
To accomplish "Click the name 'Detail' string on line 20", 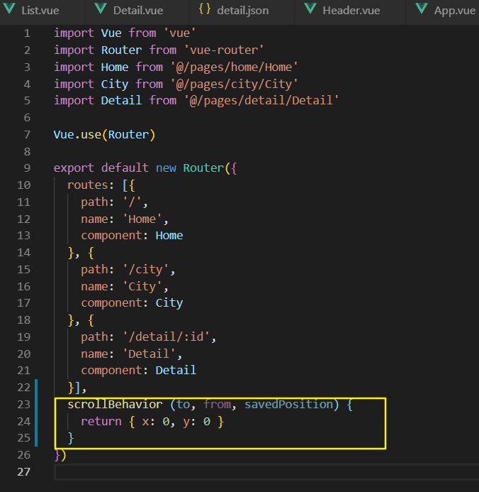I will coord(149,354).
